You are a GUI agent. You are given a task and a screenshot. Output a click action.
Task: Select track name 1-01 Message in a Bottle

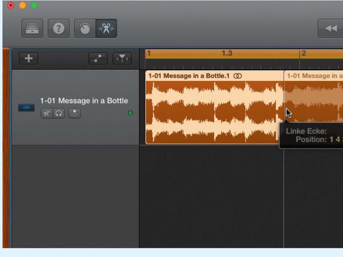pyautogui.click(x=84, y=100)
